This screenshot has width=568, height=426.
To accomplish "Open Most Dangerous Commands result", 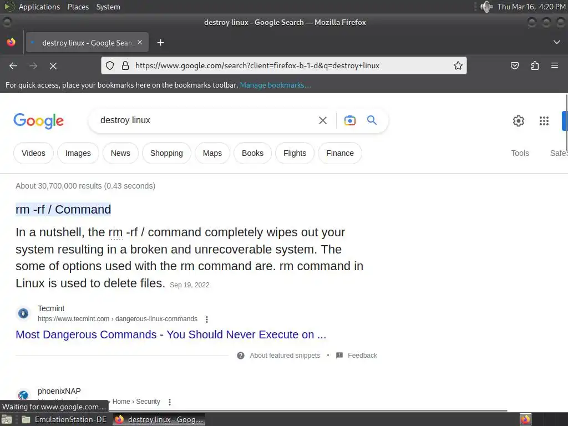I will click(x=171, y=334).
